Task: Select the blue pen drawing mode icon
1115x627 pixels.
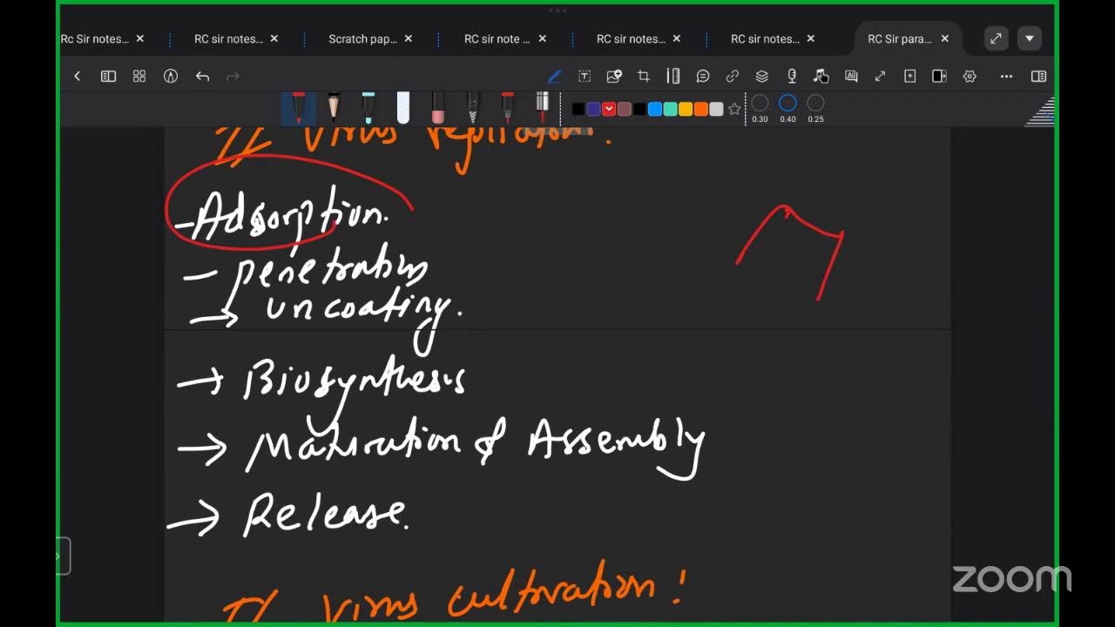Action: [x=554, y=77]
